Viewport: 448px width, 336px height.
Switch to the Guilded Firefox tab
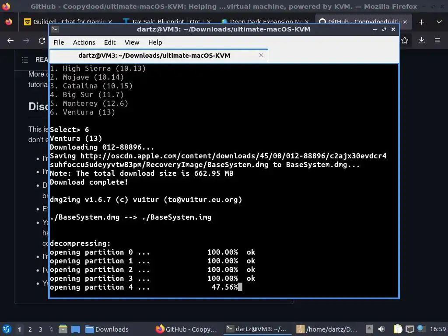68,22
